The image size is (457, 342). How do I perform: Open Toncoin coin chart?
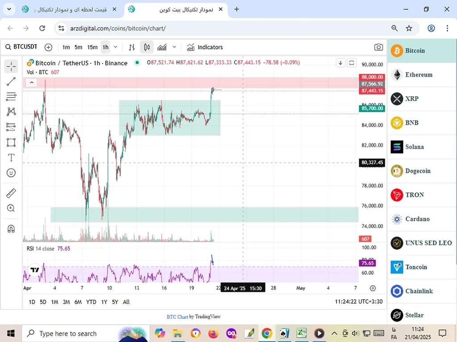pos(422,267)
